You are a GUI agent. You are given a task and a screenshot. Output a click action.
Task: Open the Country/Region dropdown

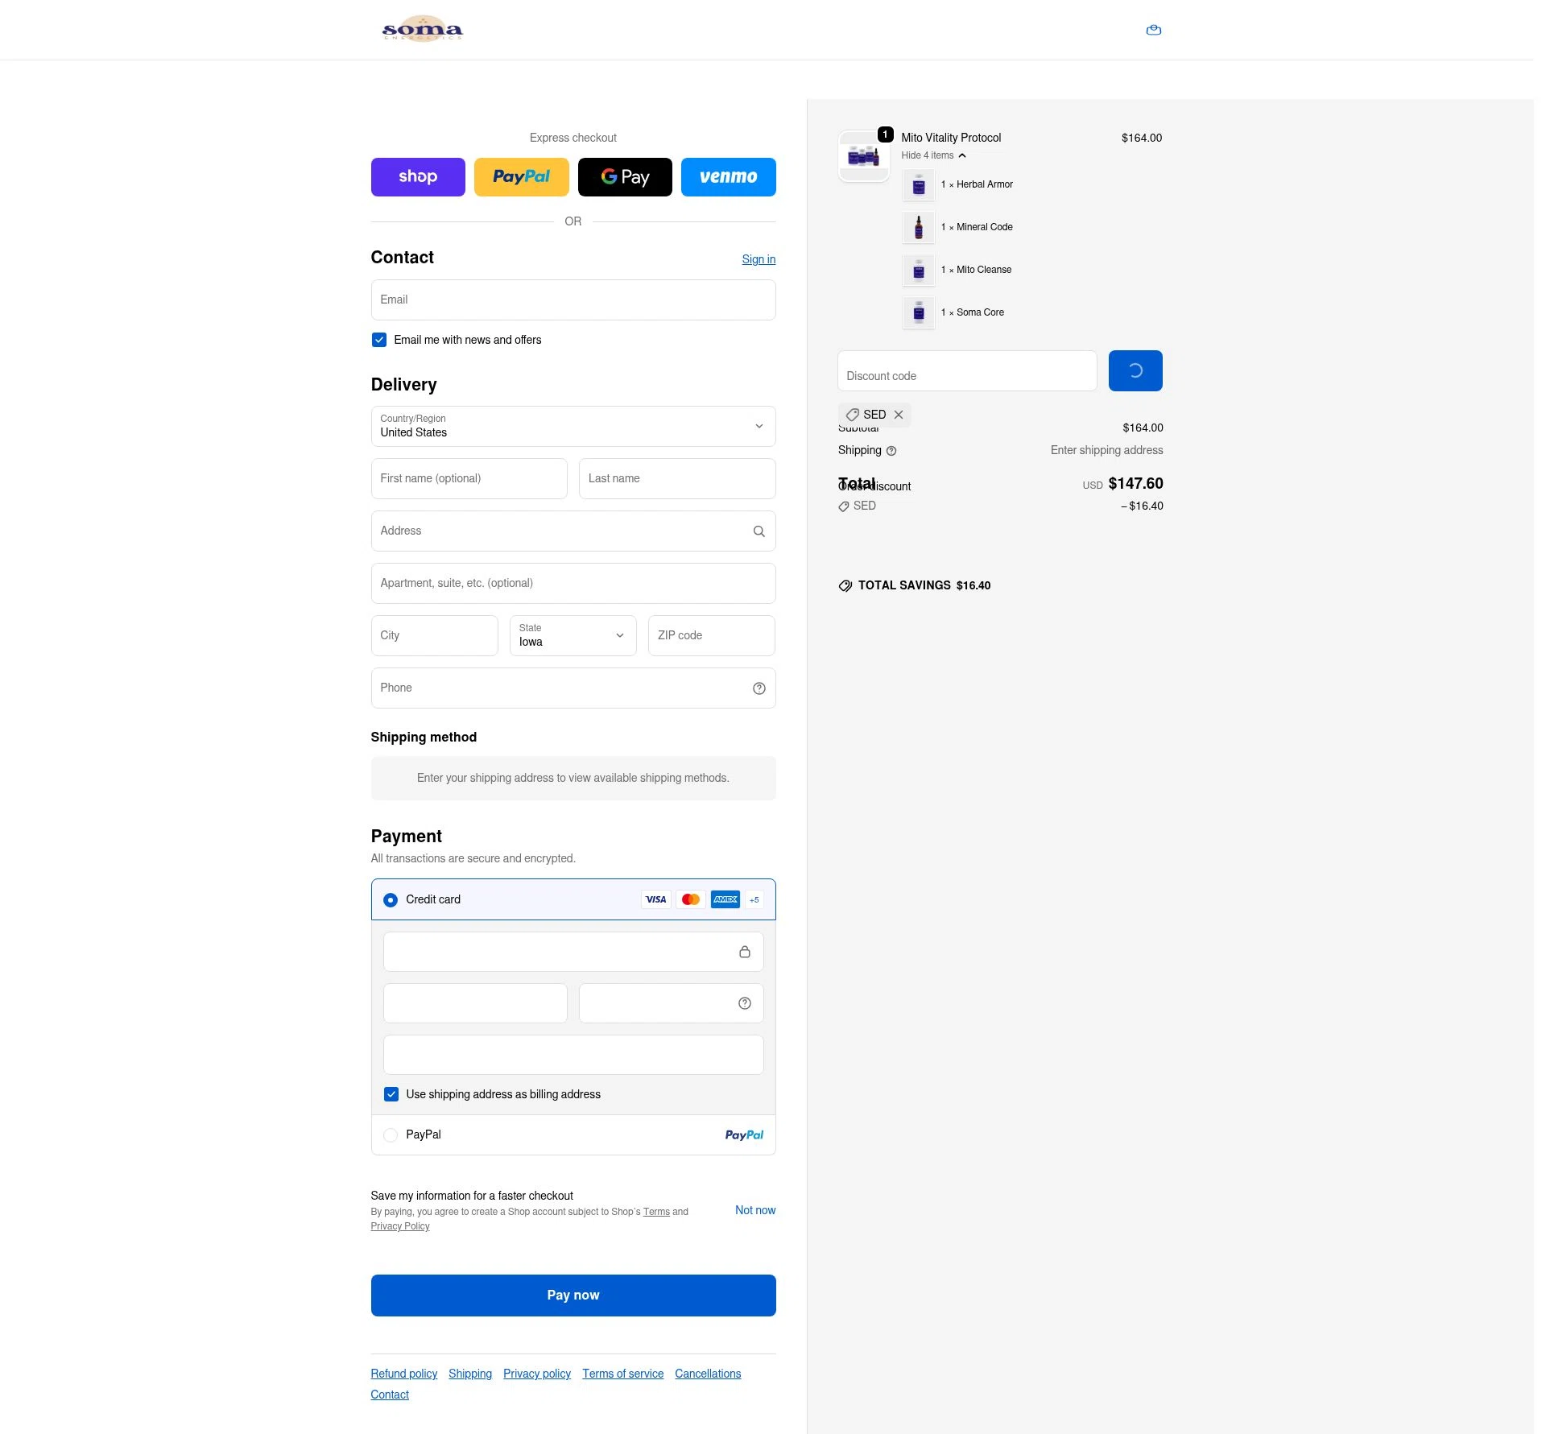point(573,427)
